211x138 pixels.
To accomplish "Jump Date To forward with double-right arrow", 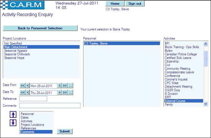I will click(64, 92).
